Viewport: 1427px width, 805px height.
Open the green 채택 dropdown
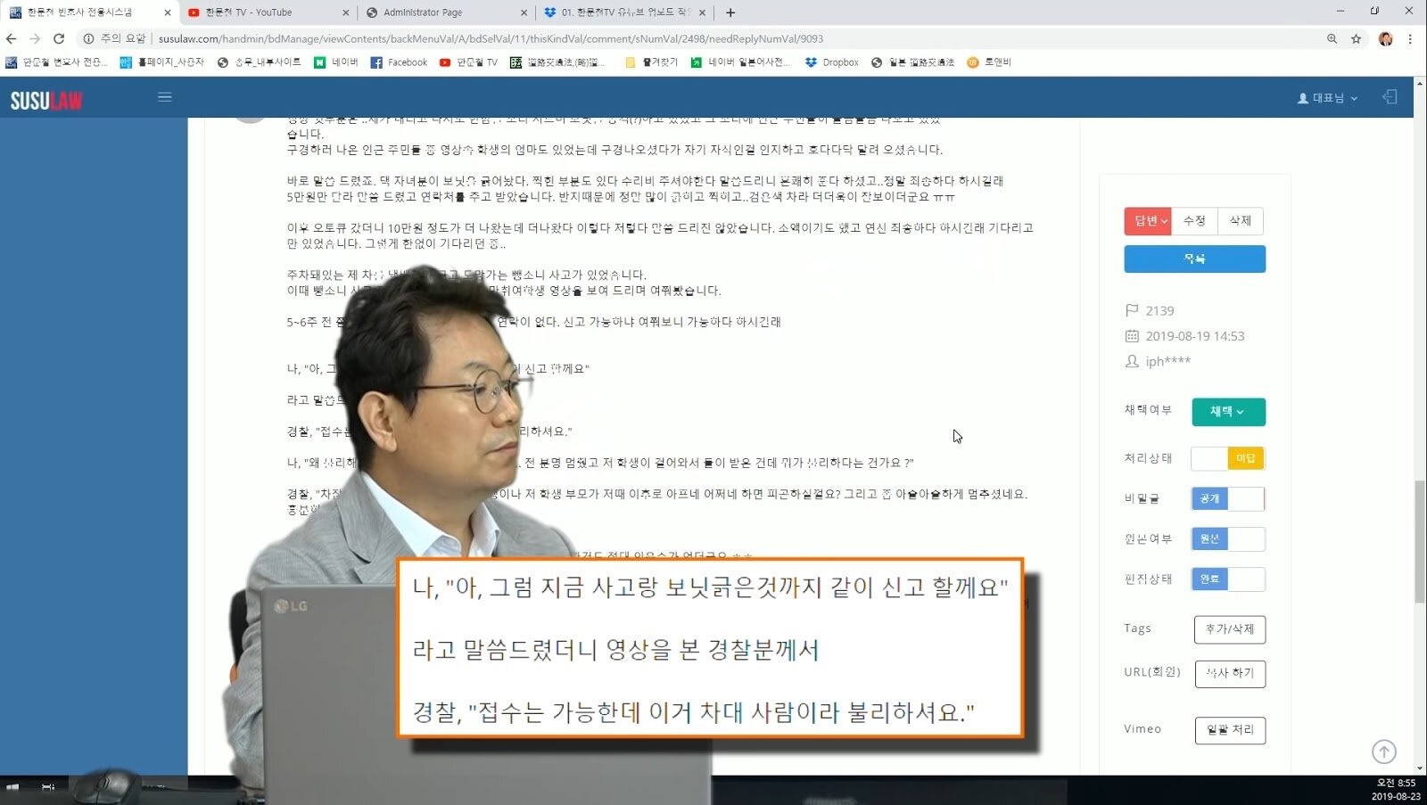point(1227,411)
